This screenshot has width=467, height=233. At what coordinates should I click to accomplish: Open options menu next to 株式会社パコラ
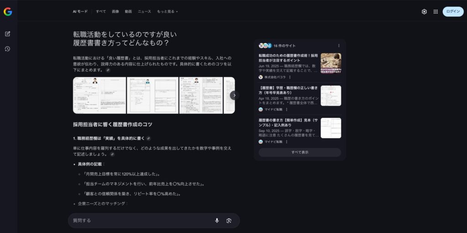pyautogui.click(x=290, y=77)
